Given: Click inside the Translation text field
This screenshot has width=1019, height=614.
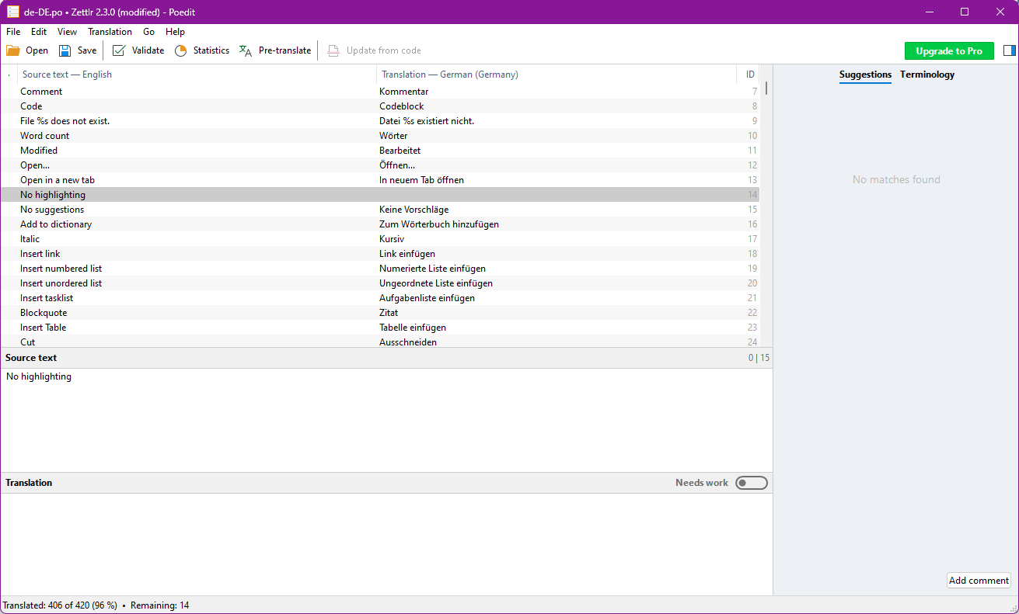Looking at the screenshot, I should pos(386,544).
